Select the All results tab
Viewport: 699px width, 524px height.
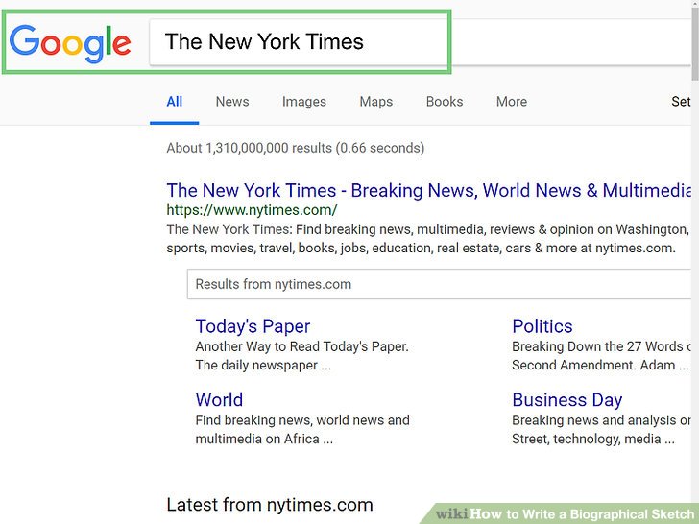pyautogui.click(x=174, y=102)
